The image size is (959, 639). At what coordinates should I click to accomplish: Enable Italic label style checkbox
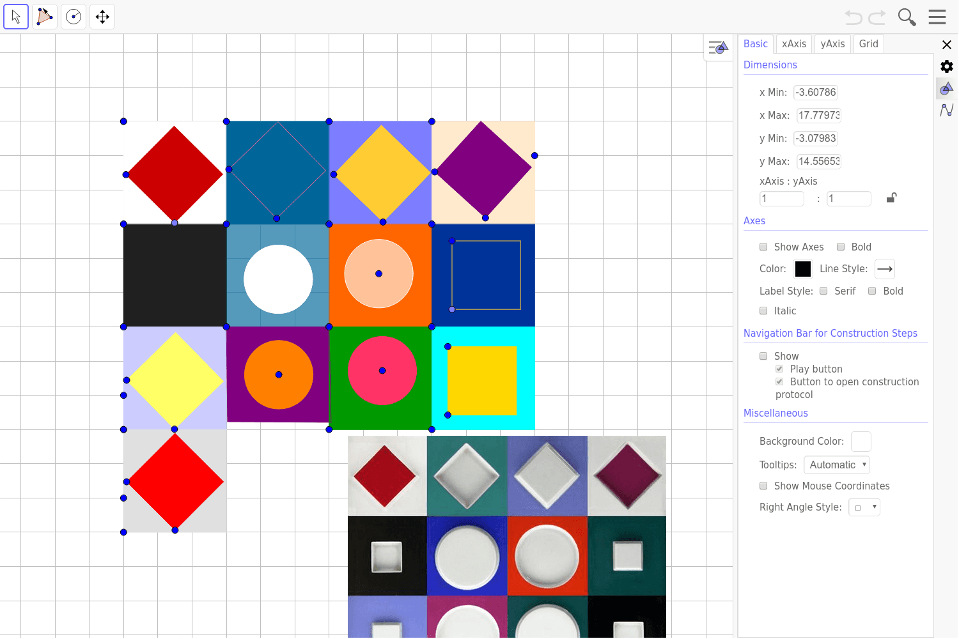(763, 311)
